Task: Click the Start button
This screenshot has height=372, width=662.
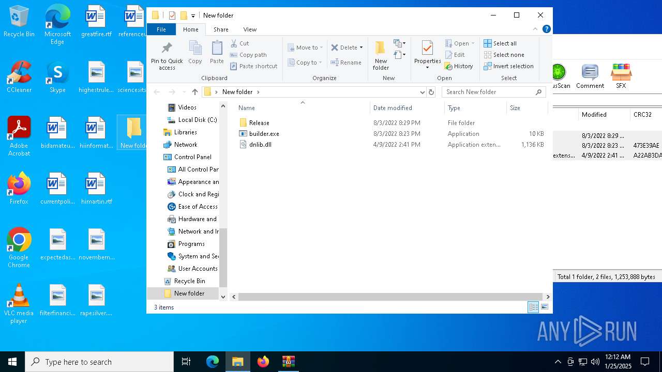Action: click(12, 362)
